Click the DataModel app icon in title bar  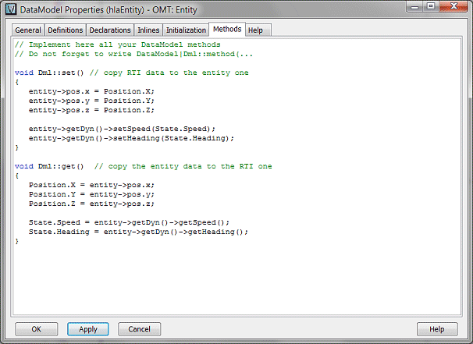pyautogui.click(x=11, y=9)
